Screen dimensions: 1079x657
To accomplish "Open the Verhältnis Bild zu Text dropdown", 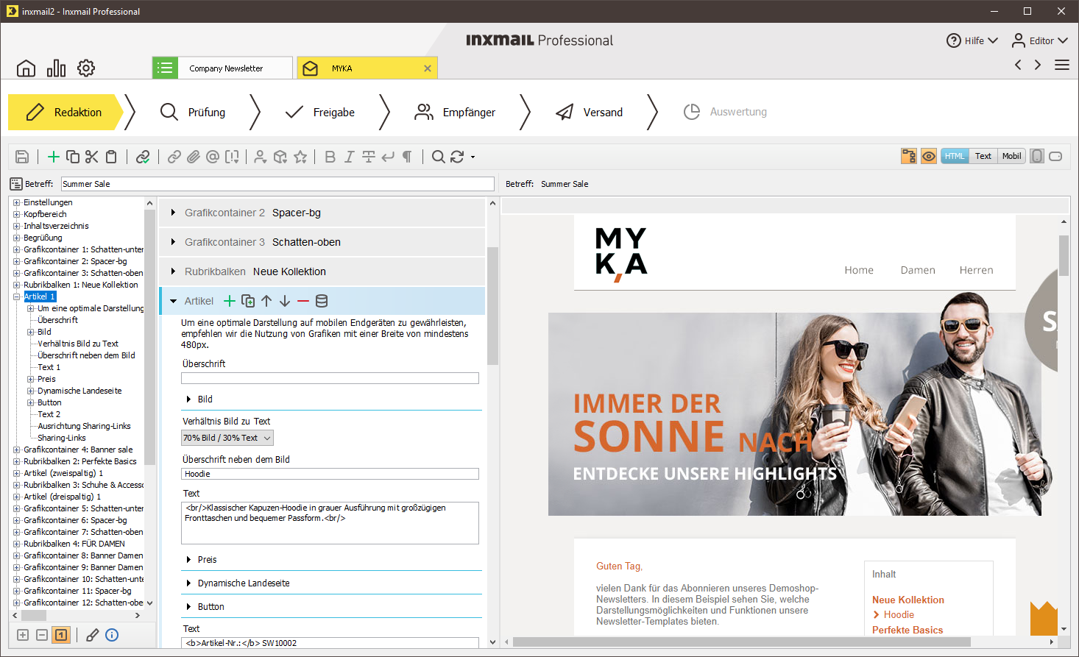I will coord(227,438).
